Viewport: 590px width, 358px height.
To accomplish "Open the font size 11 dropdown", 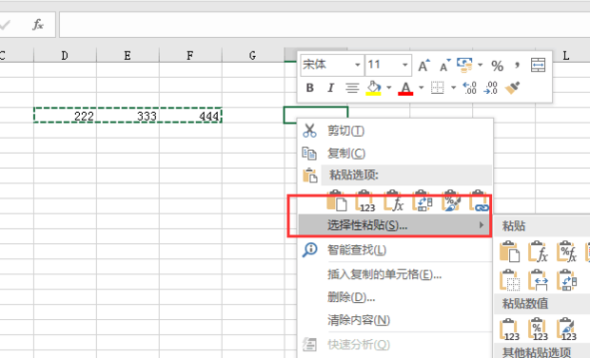I will pos(404,66).
